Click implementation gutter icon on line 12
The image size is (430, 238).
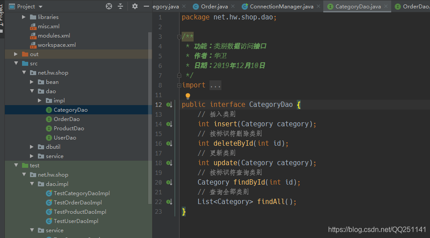point(169,105)
